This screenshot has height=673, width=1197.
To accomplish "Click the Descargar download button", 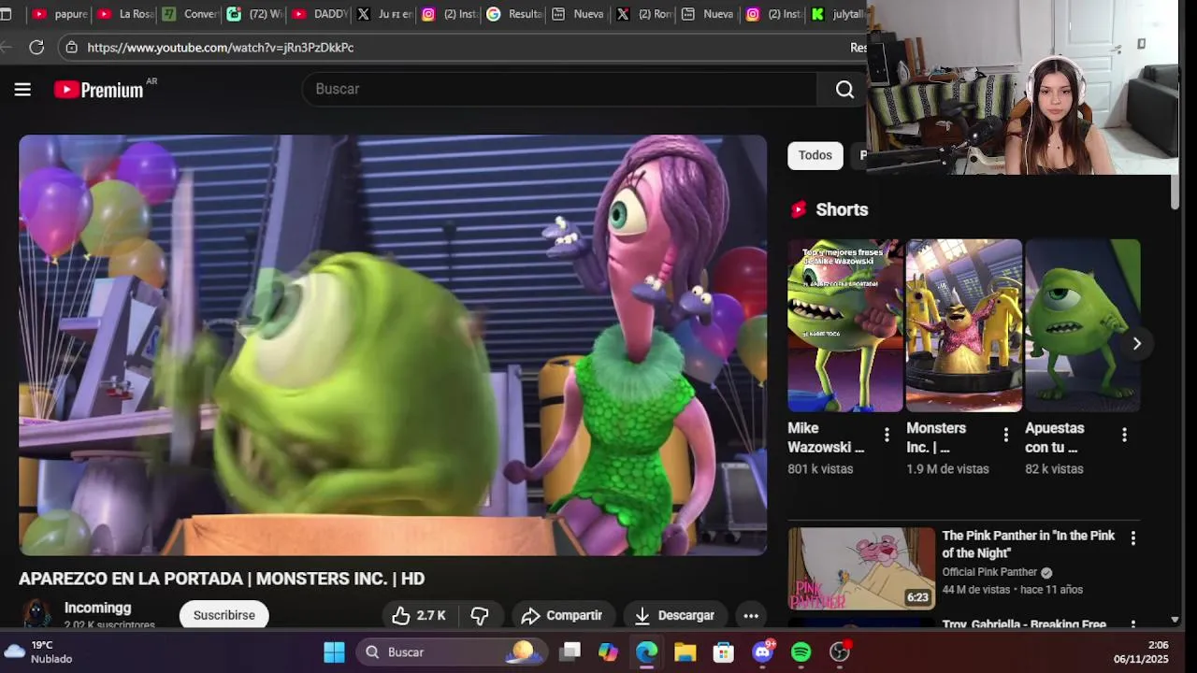I will (674, 615).
